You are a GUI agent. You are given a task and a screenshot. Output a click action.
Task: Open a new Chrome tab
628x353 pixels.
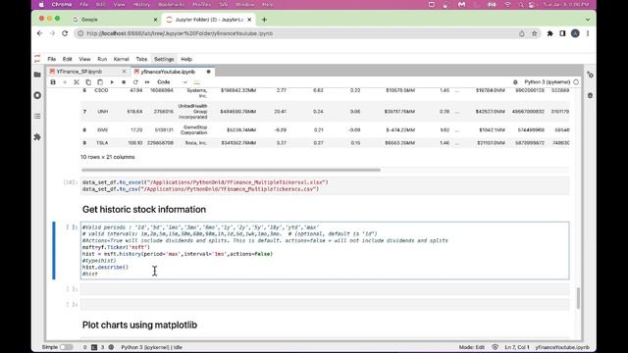(264, 20)
